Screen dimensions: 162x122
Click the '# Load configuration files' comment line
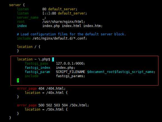tap(71, 34)
